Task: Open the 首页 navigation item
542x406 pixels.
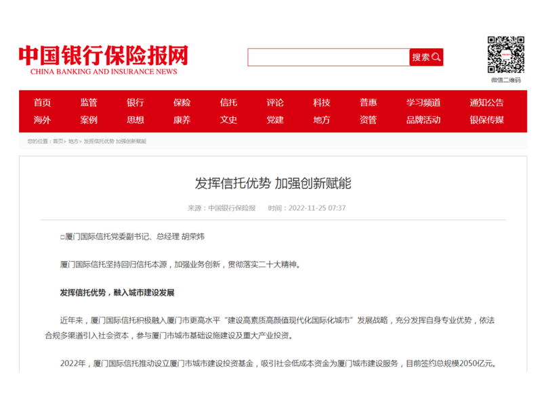Action: pyautogui.click(x=43, y=103)
